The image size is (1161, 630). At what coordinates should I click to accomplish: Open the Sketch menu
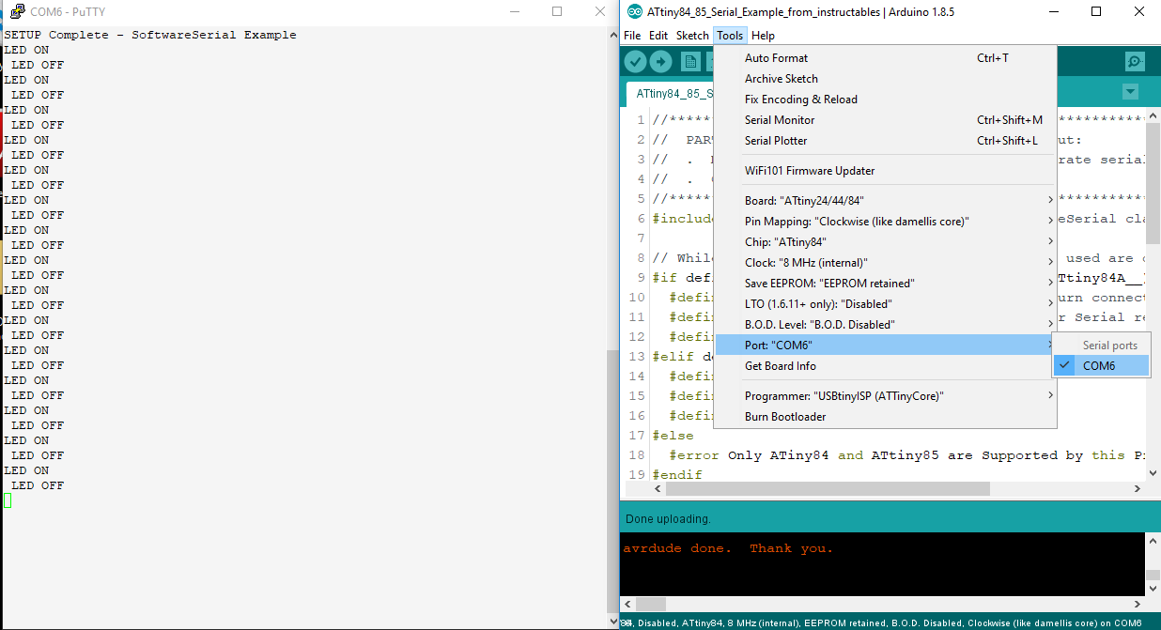692,36
